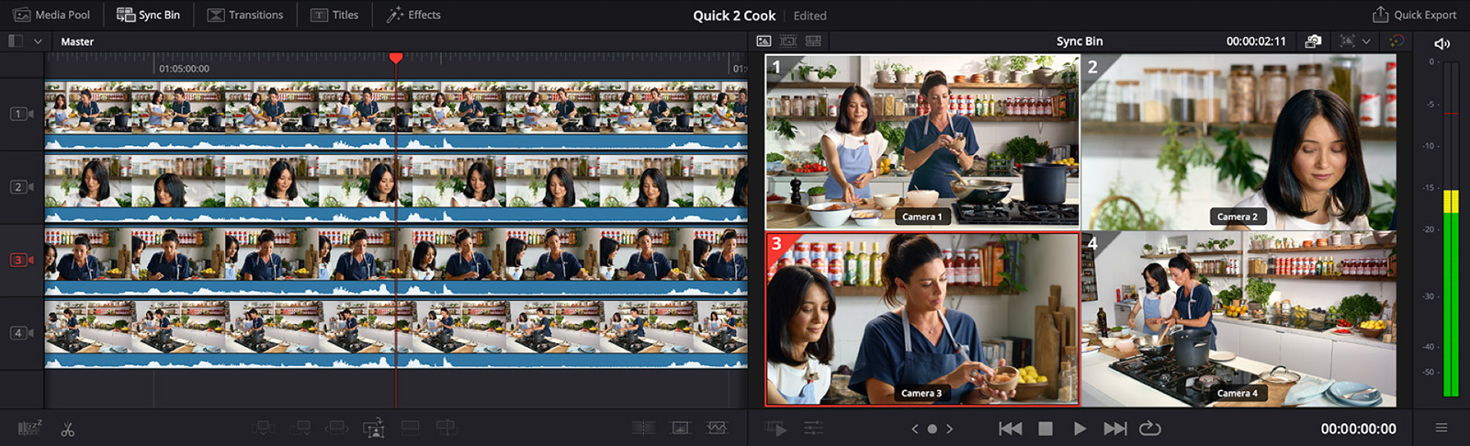Expand the bin view options chevron
This screenshot has width=1470, height=446.
[x=38, y=41]
